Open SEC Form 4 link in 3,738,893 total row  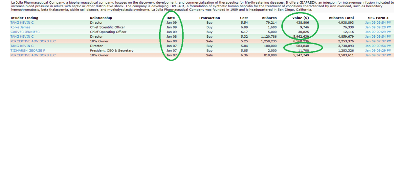378,46
